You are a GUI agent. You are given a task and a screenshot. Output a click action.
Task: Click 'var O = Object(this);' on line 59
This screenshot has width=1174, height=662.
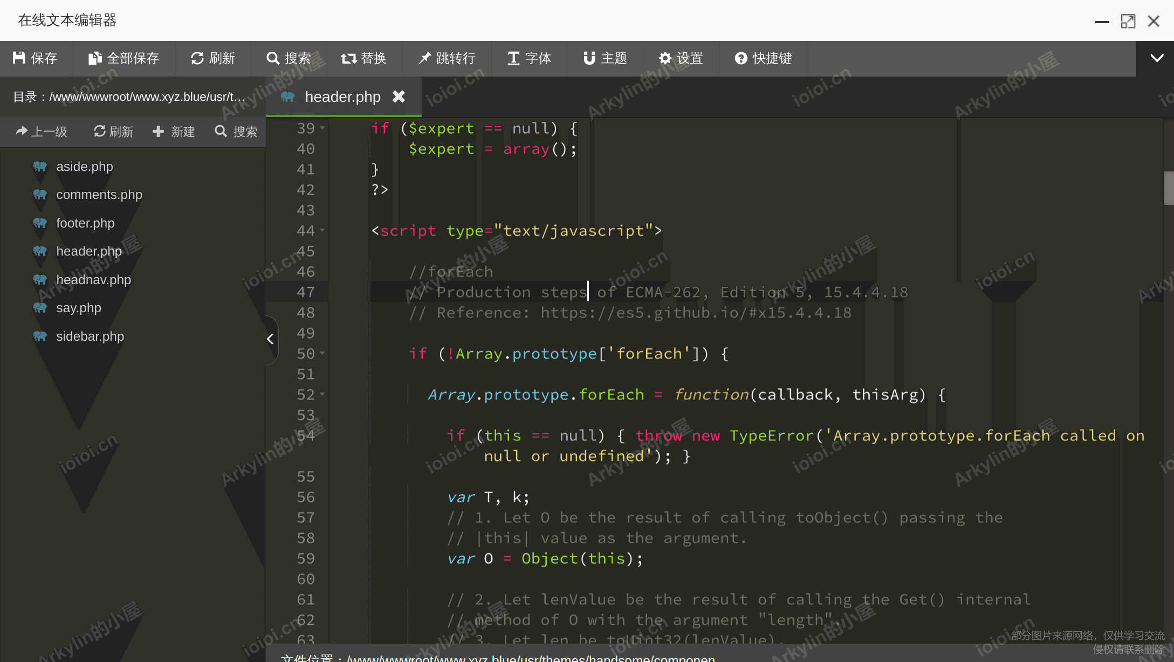[545, 558]
